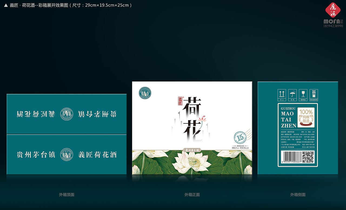Click the '孕妇儿童不宜饮酒' warning text

(x=308, y=147)
